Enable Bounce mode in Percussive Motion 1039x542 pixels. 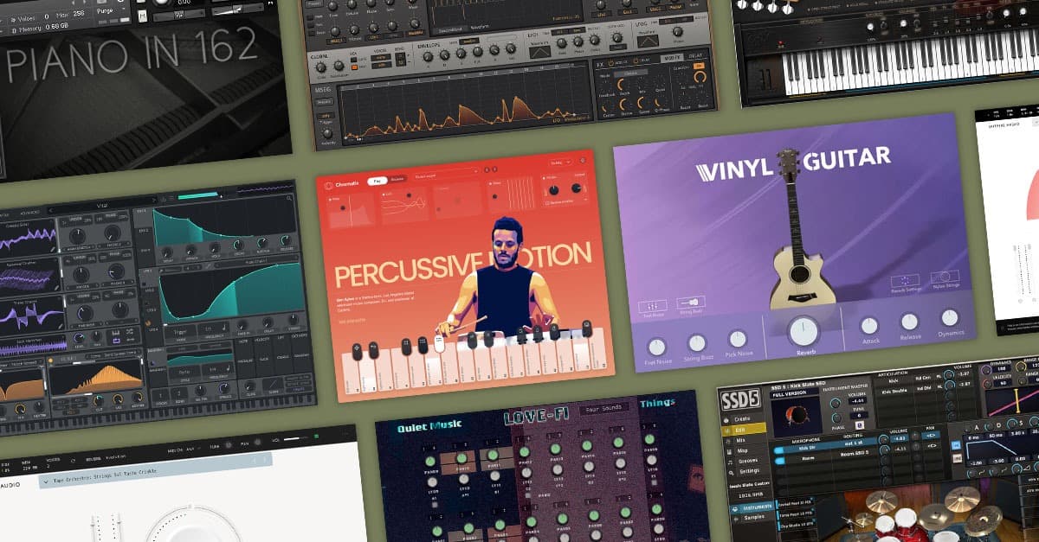398,178
